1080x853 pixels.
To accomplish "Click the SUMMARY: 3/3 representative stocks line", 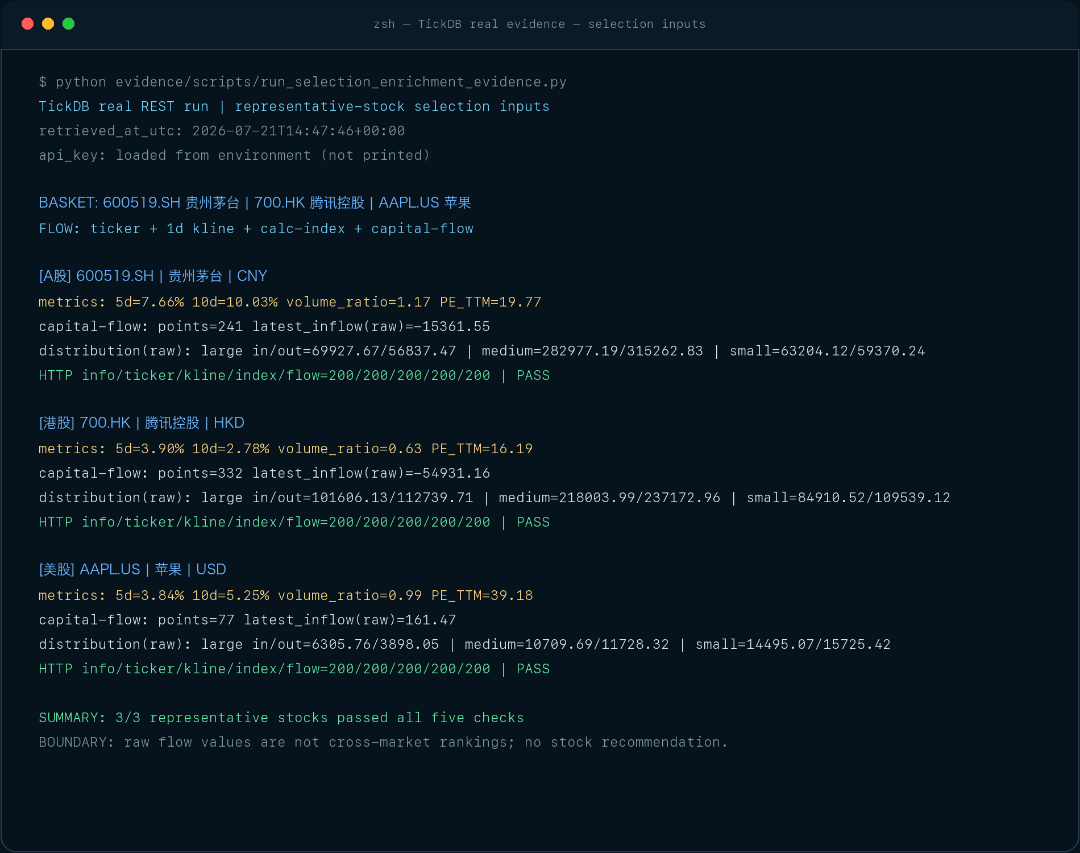I will 281,718.
